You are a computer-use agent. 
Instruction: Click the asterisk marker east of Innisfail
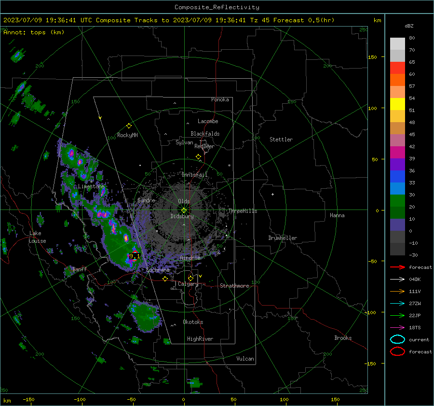[229, 166]
